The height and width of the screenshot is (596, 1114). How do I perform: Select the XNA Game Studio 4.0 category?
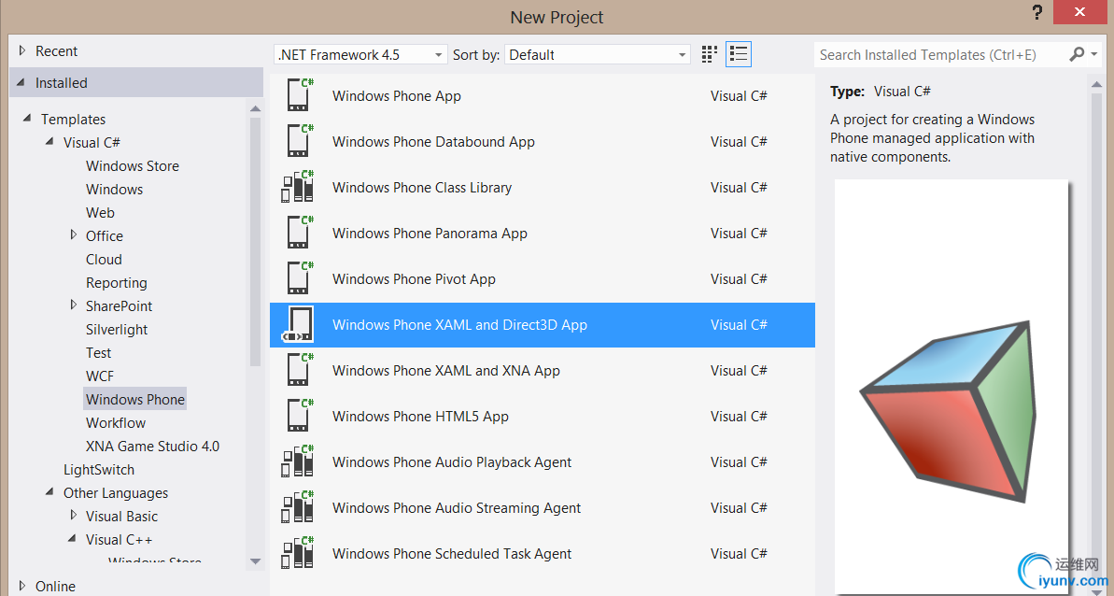(x=152, y=447)
